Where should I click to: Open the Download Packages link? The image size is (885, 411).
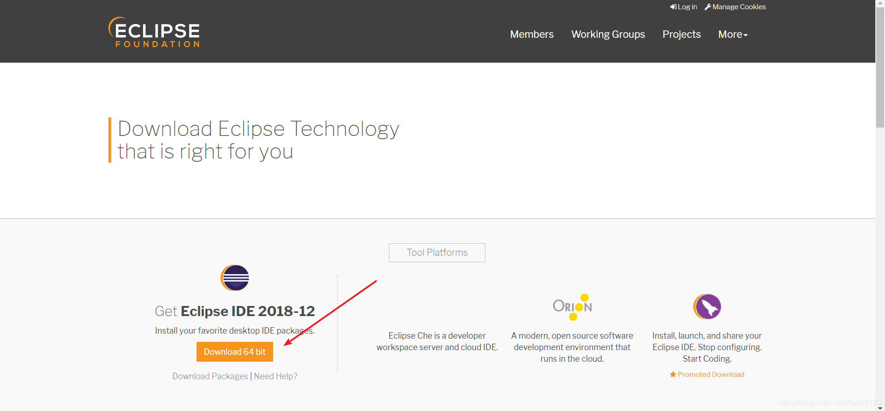point(210,376)
